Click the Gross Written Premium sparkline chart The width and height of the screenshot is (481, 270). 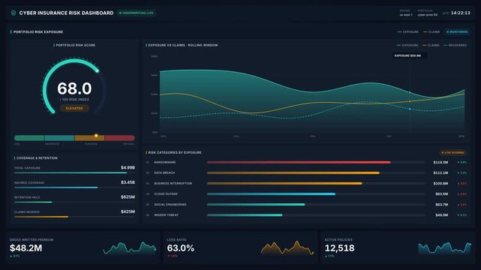(x=130, y=248)
